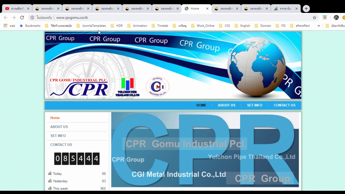Screen dimensions: 345x194
Task: Open the Animation bookmark folder
Action: 137,26
